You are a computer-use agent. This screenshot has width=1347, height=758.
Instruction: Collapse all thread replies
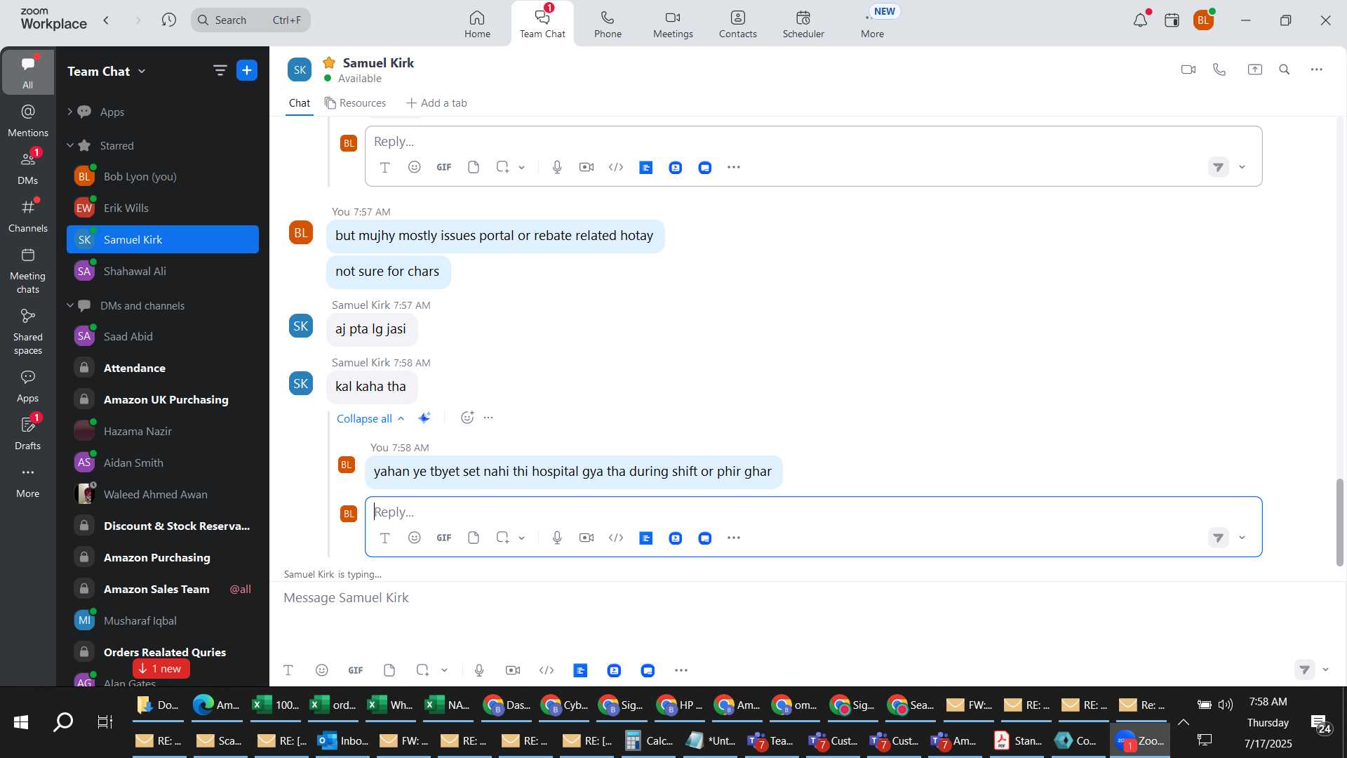click(370, 418)
